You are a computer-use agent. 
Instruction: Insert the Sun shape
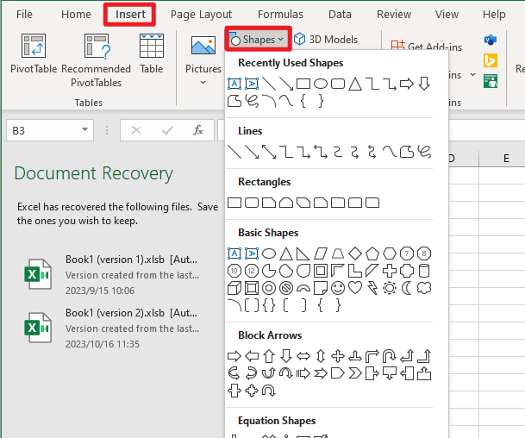pos(390,288)
